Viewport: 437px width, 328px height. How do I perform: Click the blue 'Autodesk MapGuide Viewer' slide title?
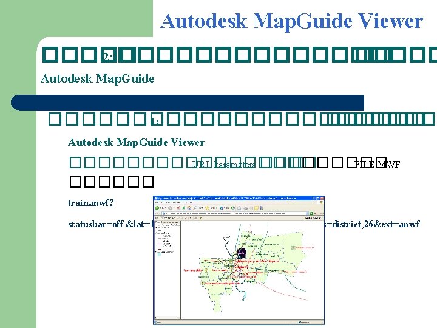pyautogui.click(x=292, y=21)
